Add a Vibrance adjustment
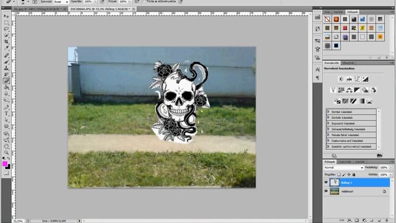This screenshot has width=396, height=223. tap(333, 90)
